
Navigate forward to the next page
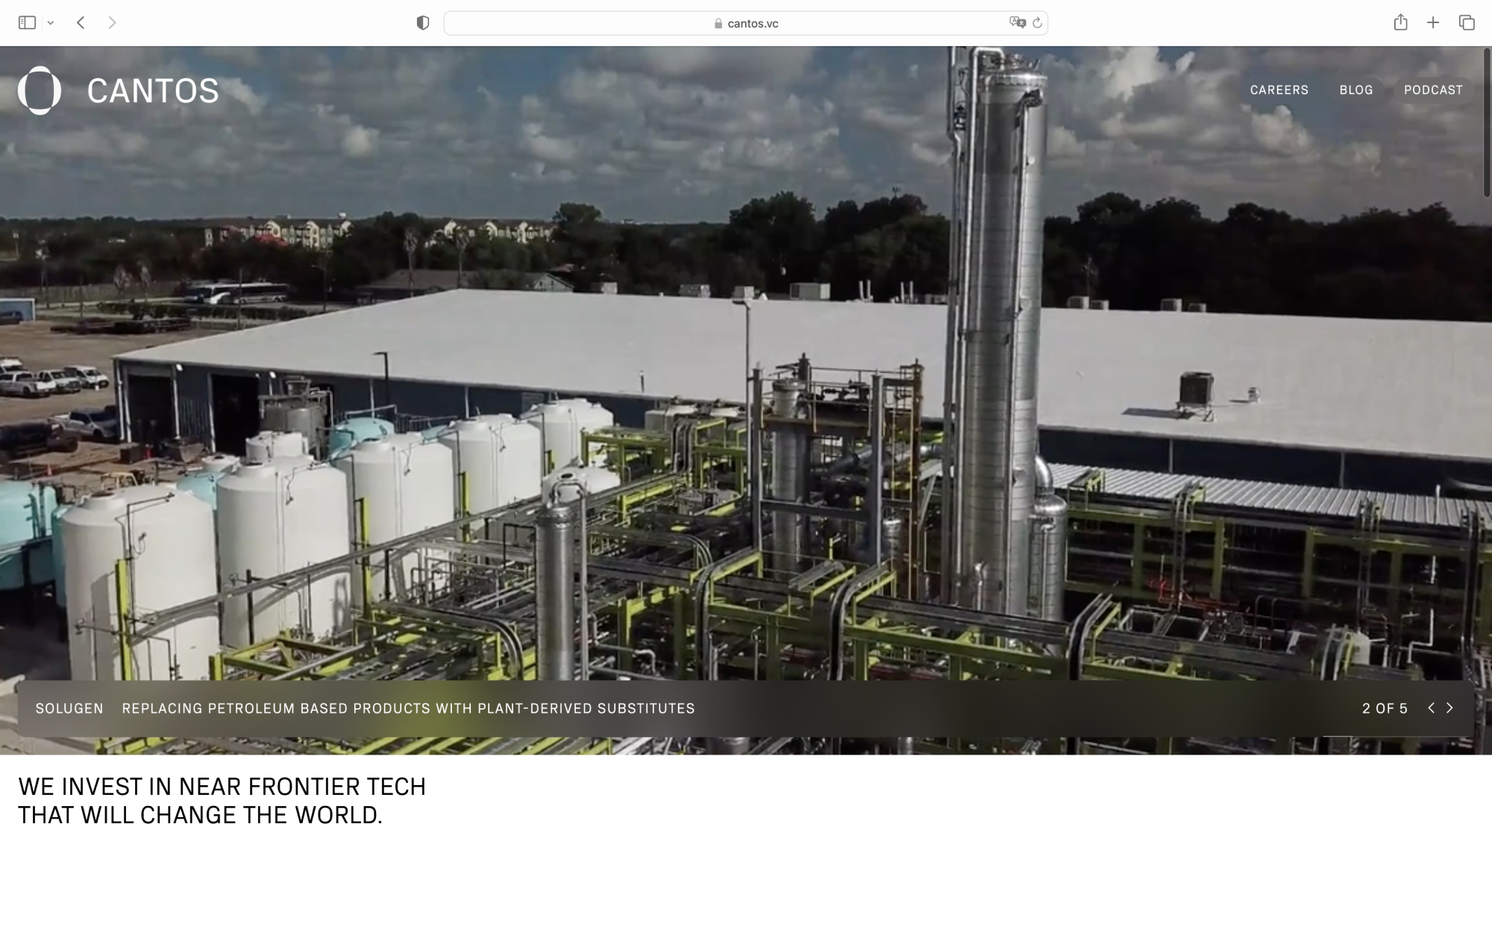pos(113,23)
